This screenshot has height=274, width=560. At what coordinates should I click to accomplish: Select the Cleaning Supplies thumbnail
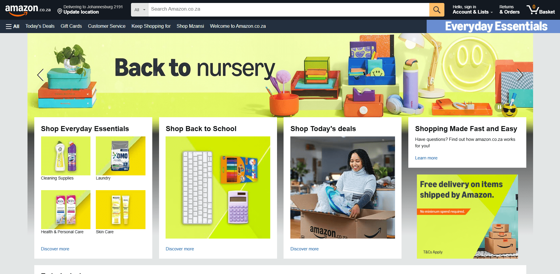pyautogui.click(x=66, y=156)
